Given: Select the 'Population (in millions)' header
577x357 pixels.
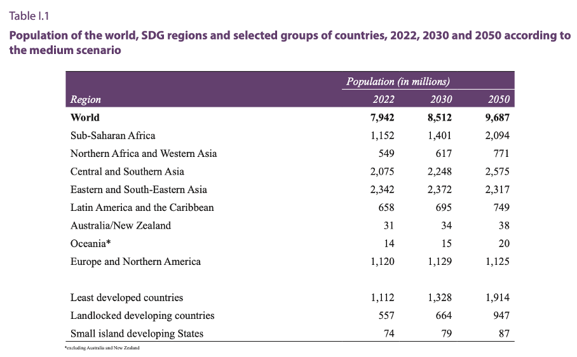Looking at the screenshot, I should (x=398, y=81).
